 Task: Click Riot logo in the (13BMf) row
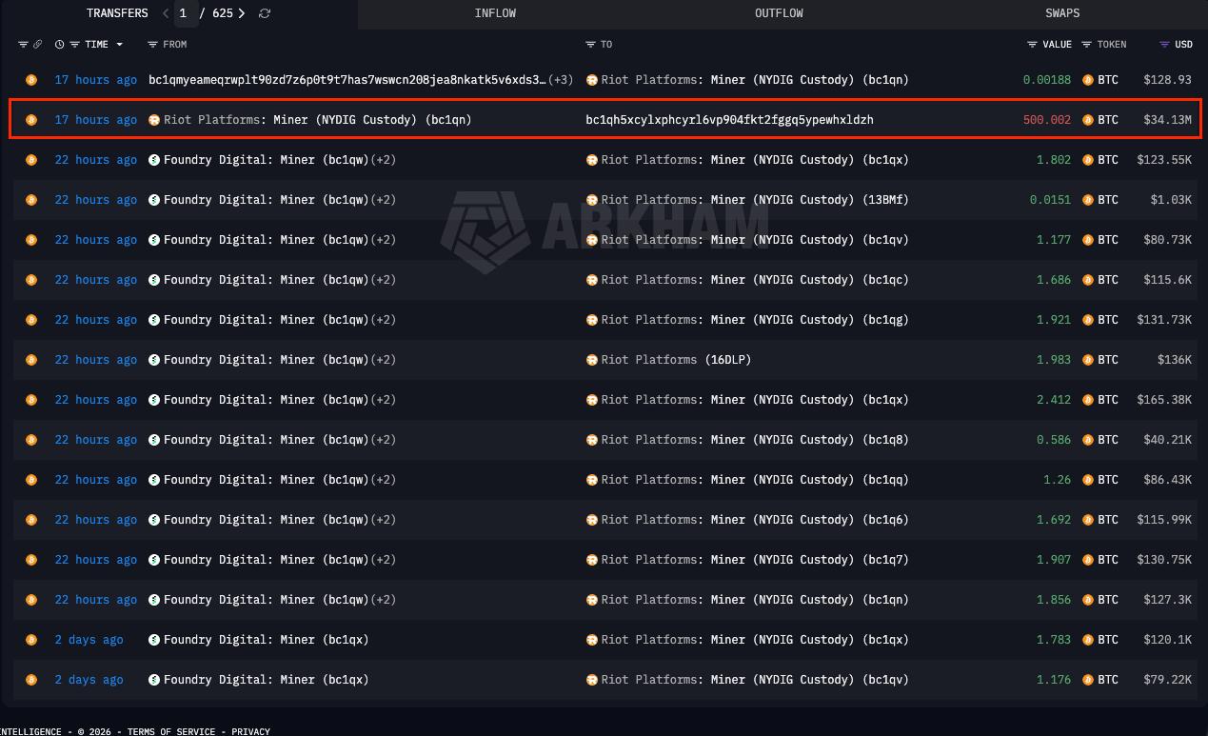tap(592, 200)
